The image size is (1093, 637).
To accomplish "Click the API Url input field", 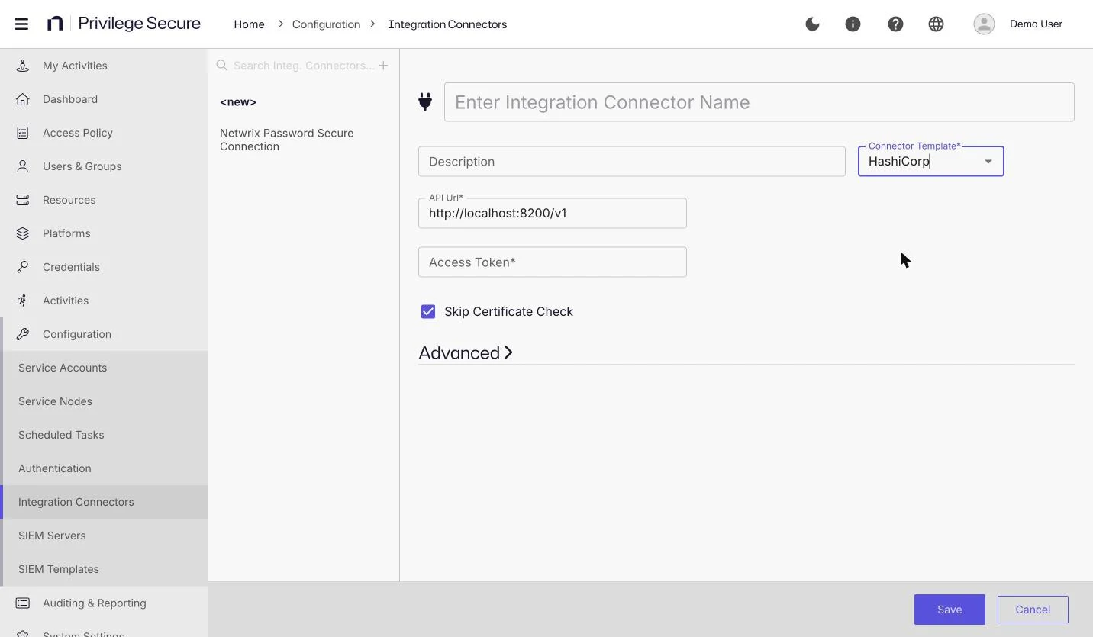I will click(553, 213).
